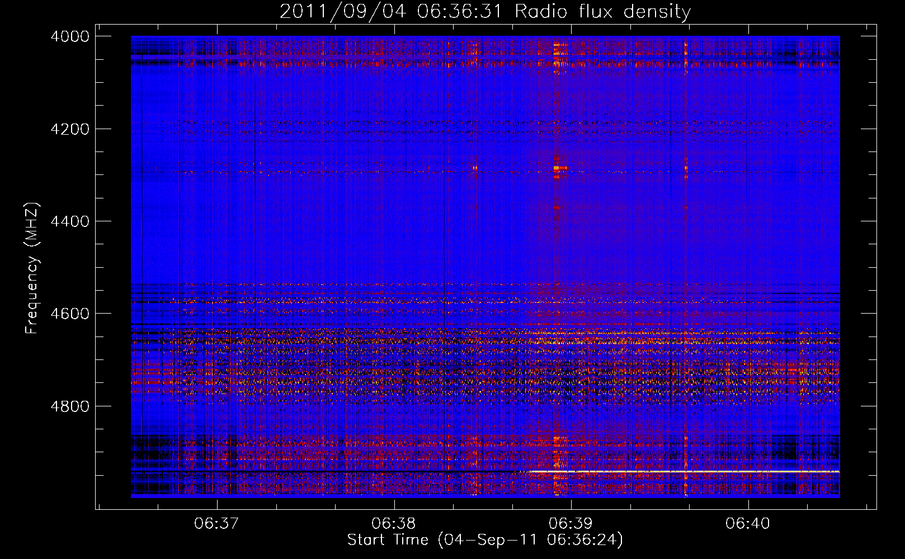Viewport: 905px width, 559px height.
Task: Click the '4400' frequency axis label
Action: (70, 221)
